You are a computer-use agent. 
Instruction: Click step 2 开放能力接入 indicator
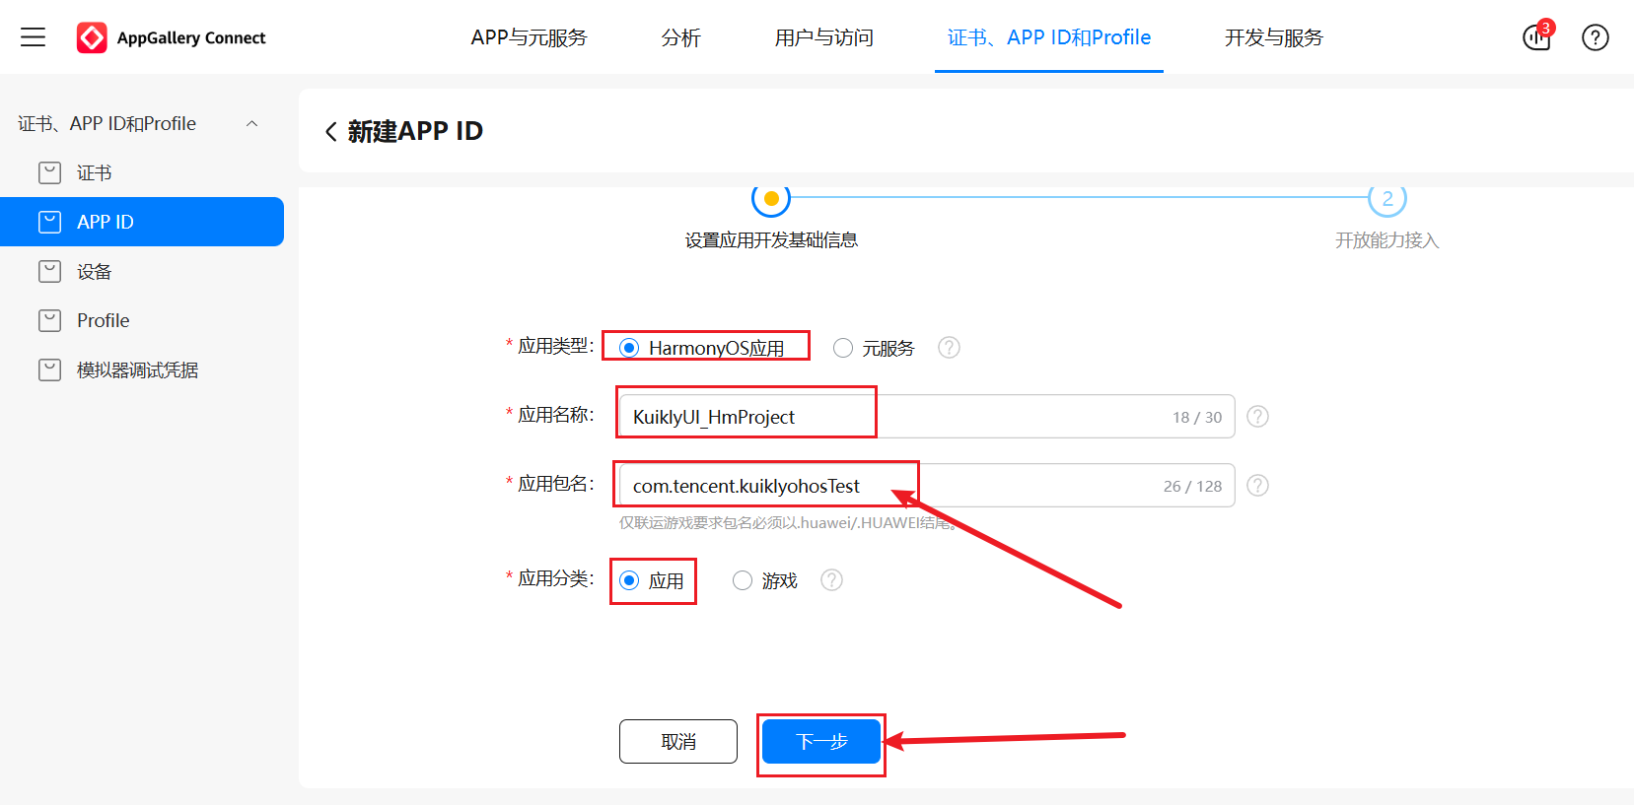pos(1387,199)
